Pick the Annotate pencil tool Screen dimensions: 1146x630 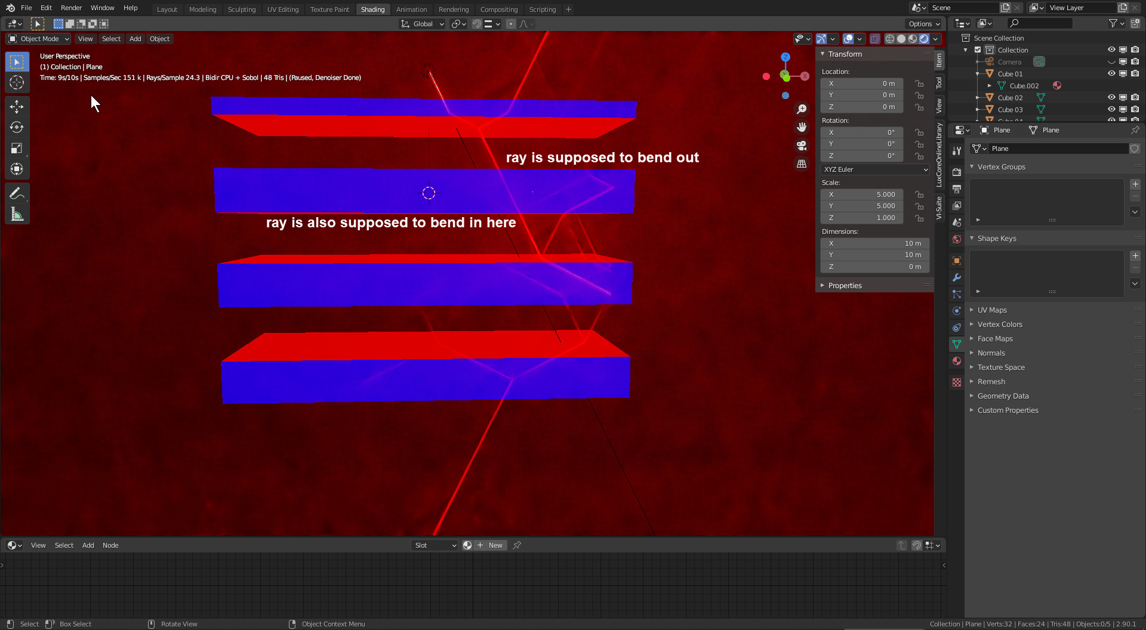click(x=17, y=193)
